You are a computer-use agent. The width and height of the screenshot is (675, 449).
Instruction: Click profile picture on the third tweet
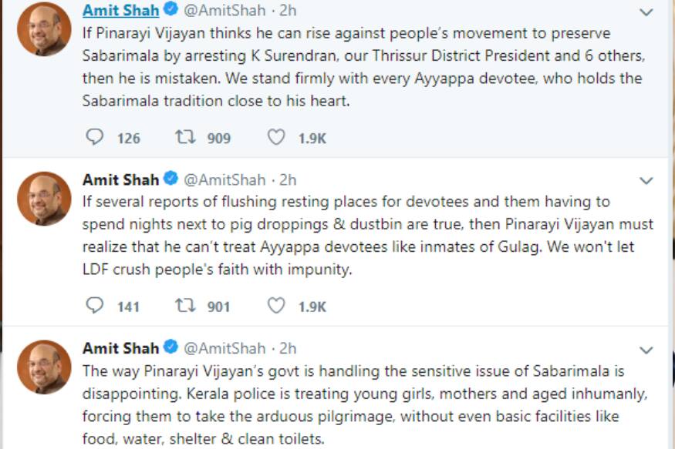[44, 367]
